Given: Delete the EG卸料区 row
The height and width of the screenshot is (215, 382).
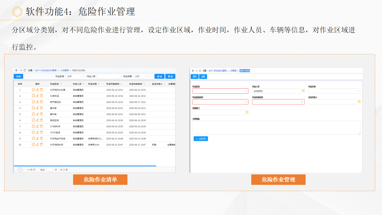Looking at the screenshot, I should tap(41, 96).
